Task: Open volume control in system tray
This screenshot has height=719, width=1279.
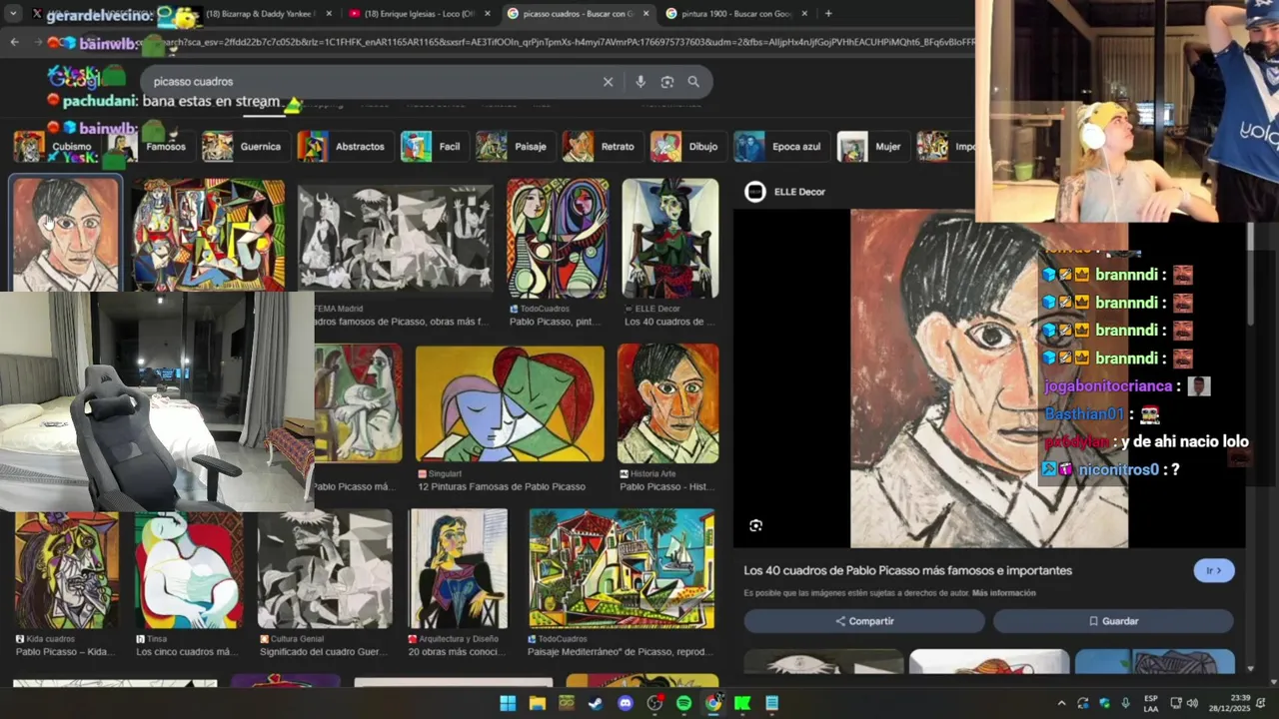Action: pos(1192,703)
